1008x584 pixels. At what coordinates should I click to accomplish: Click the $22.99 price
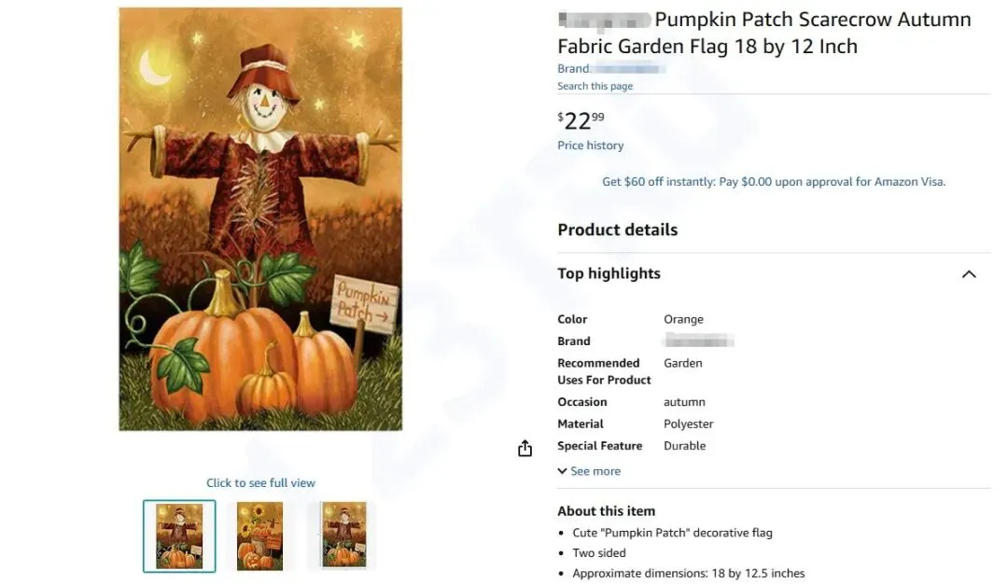tap(581, 120)
